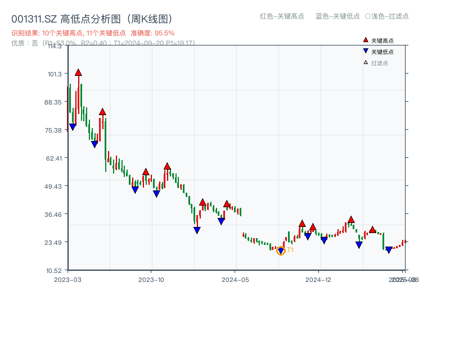450x337 pixels.
Task: Click the rightmost blue key low marker
Action: 389,249
